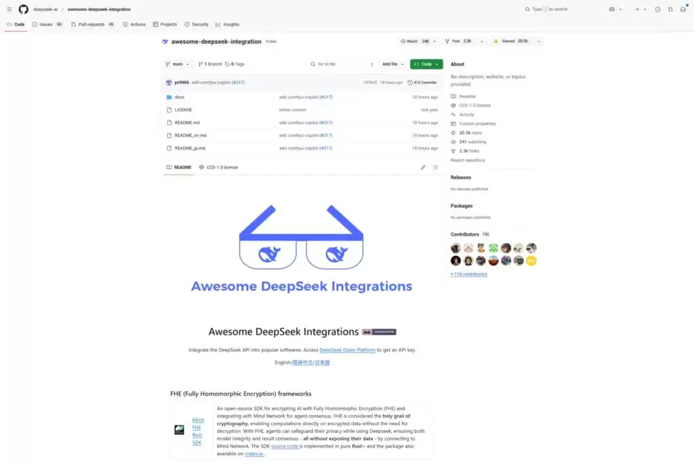Focus the Go to file field
Image resolution: width=694 pixels, height=468 pixels.
(342, 64)
